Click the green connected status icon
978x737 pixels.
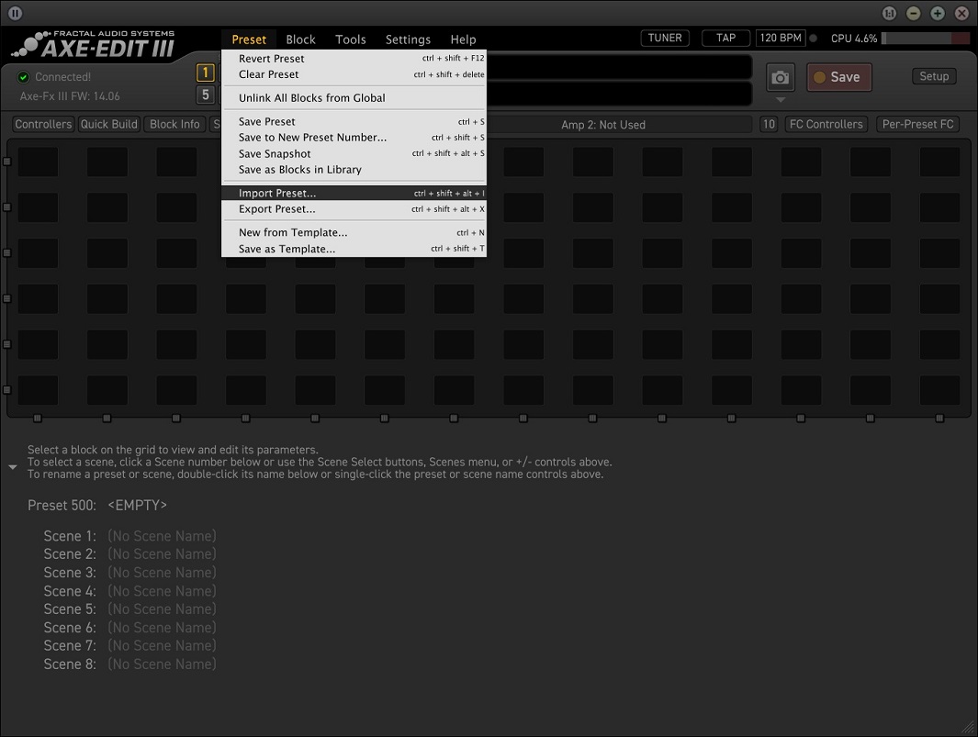coord(24,77)
